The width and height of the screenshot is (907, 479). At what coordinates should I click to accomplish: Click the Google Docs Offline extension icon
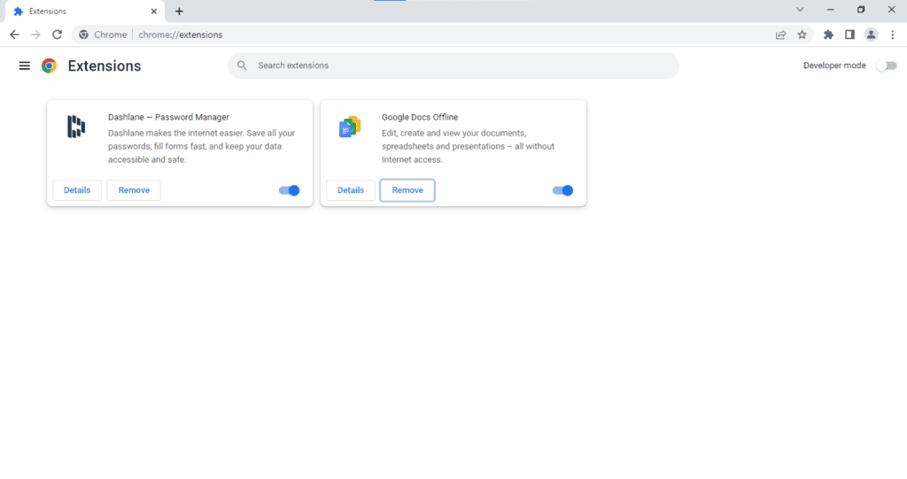tap(350, 127)
